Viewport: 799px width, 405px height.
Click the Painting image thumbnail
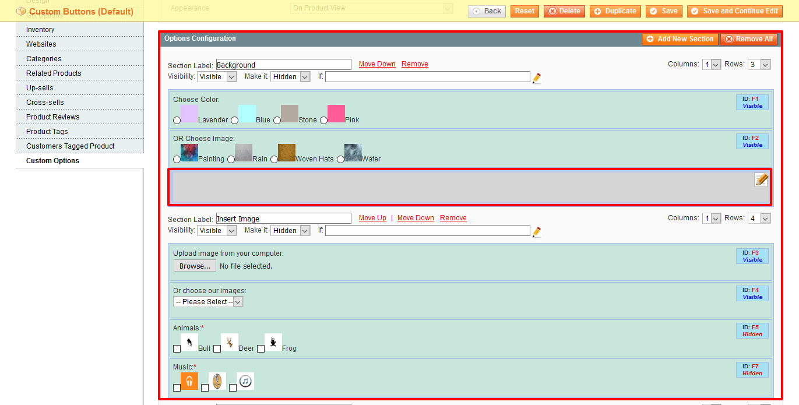coord(189,153)
